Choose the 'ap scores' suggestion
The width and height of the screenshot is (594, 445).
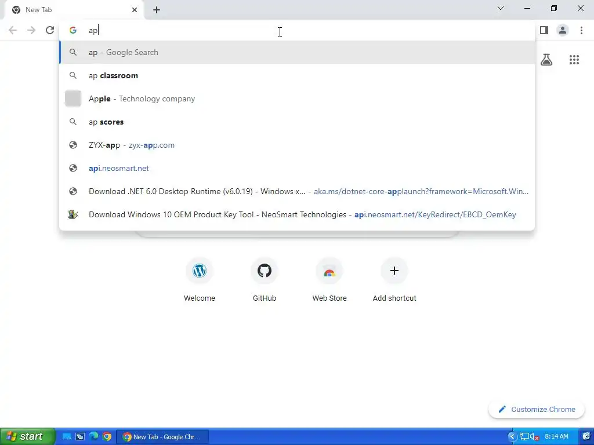coord(297,122)
